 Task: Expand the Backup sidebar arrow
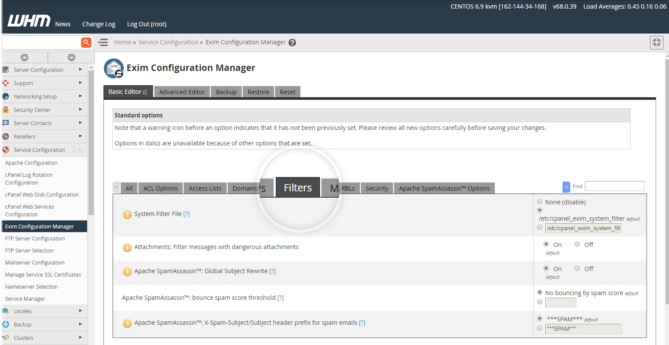80,324
